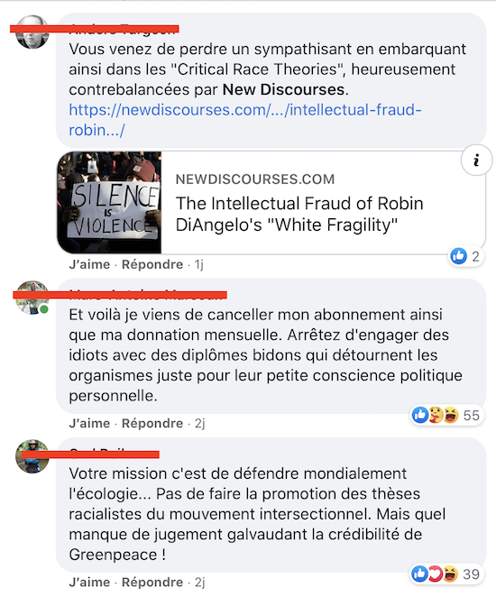Click the care hug reaction icon beside 55

(x=436, y=415)
